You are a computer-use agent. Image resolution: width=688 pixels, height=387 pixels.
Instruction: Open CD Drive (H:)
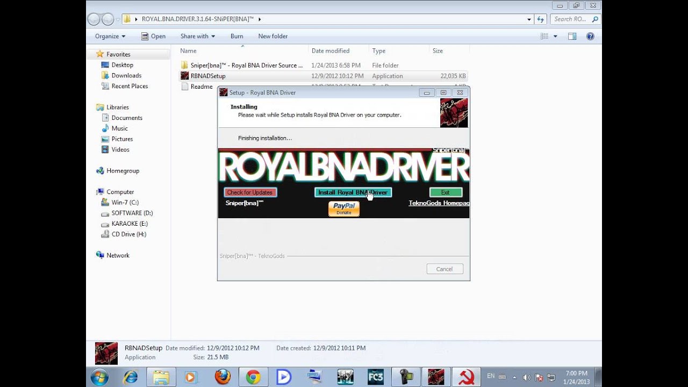tap(128, 234)
